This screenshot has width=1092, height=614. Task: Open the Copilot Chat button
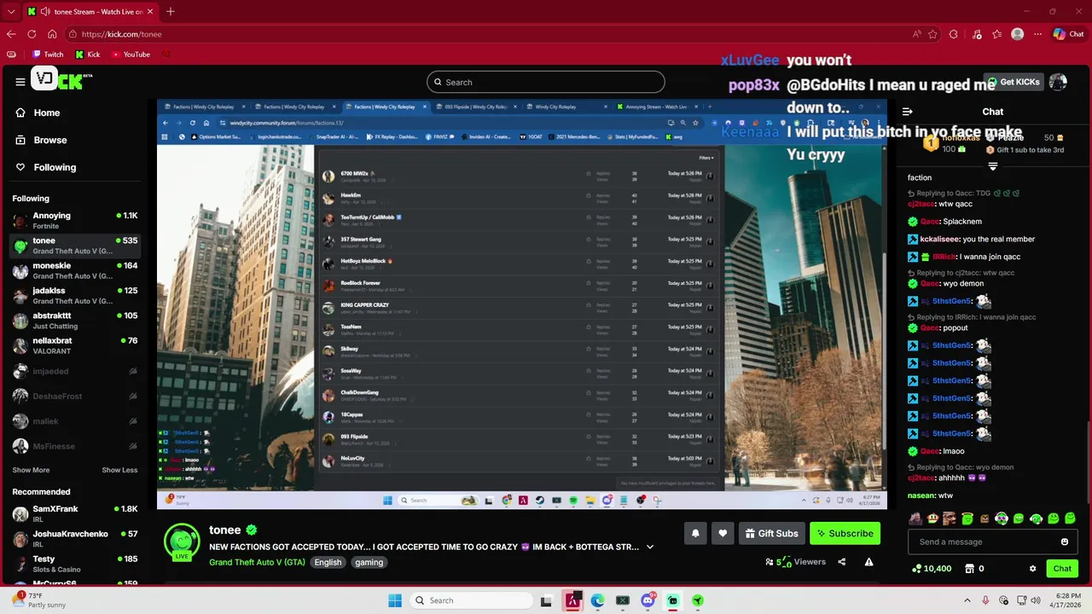(1068, 34)
